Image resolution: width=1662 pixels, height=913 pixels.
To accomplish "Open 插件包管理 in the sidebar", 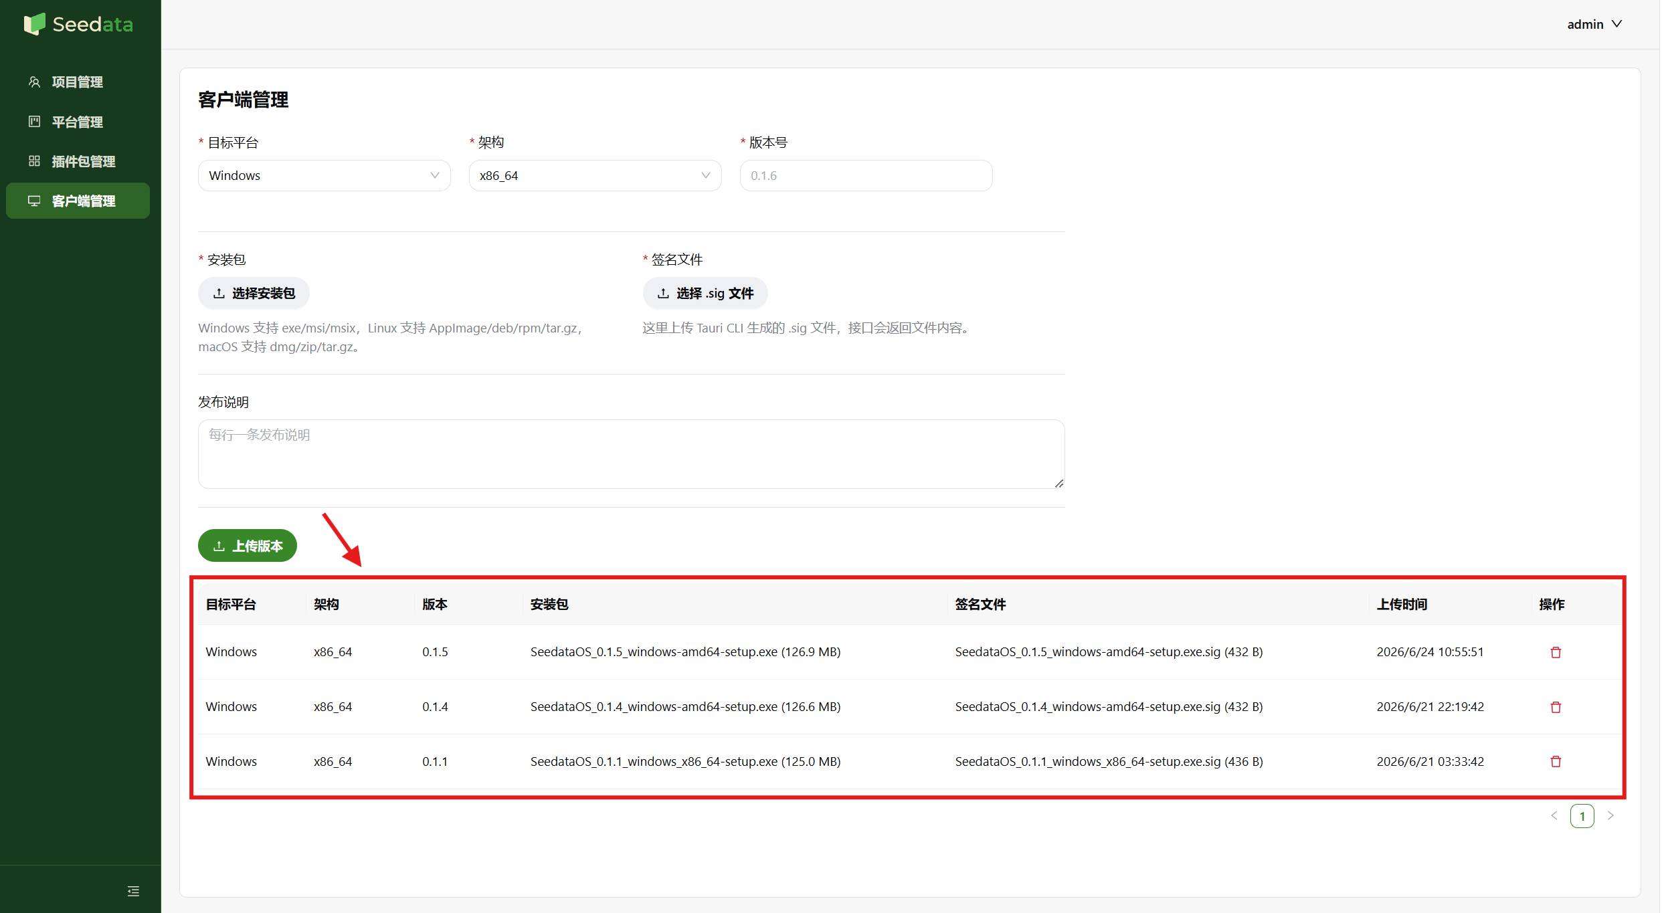I will 78,161.
